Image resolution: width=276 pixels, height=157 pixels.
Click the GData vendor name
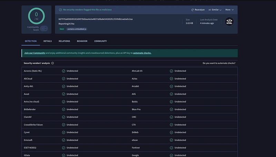click(x=27, y=155)
